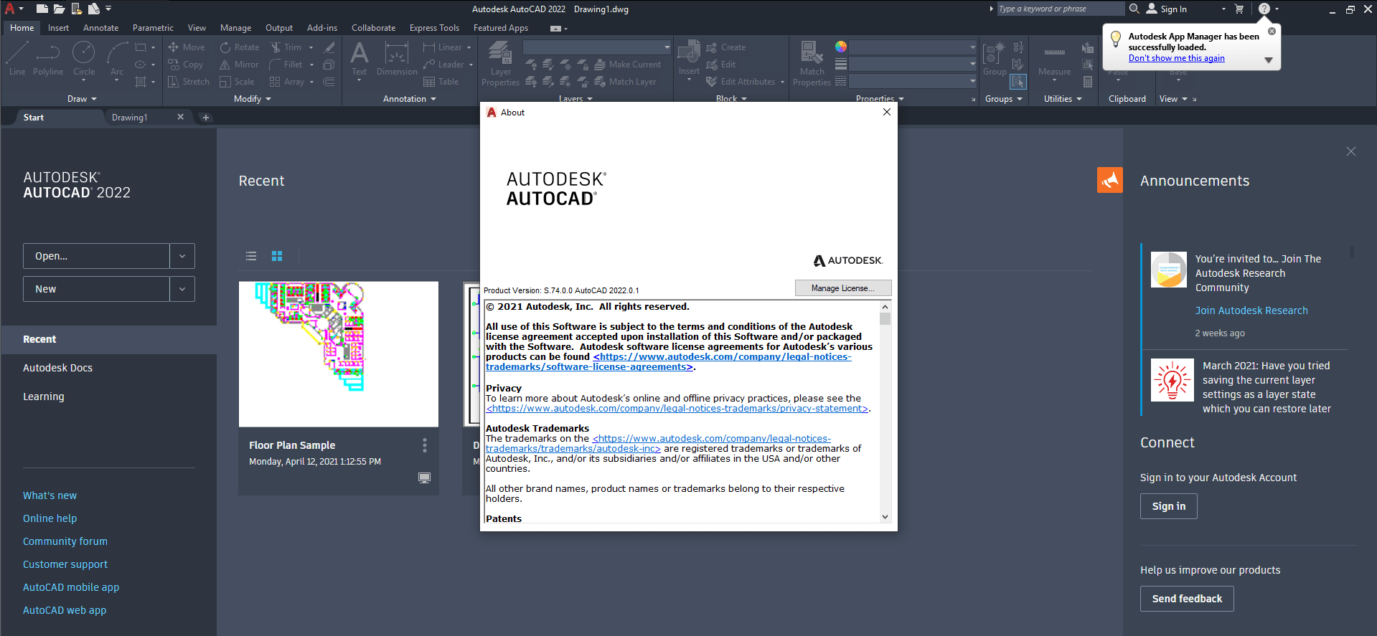Open the Floor Plan Sample thumbnail
This screenshot has height=636, width=1377.
point(339,354)
